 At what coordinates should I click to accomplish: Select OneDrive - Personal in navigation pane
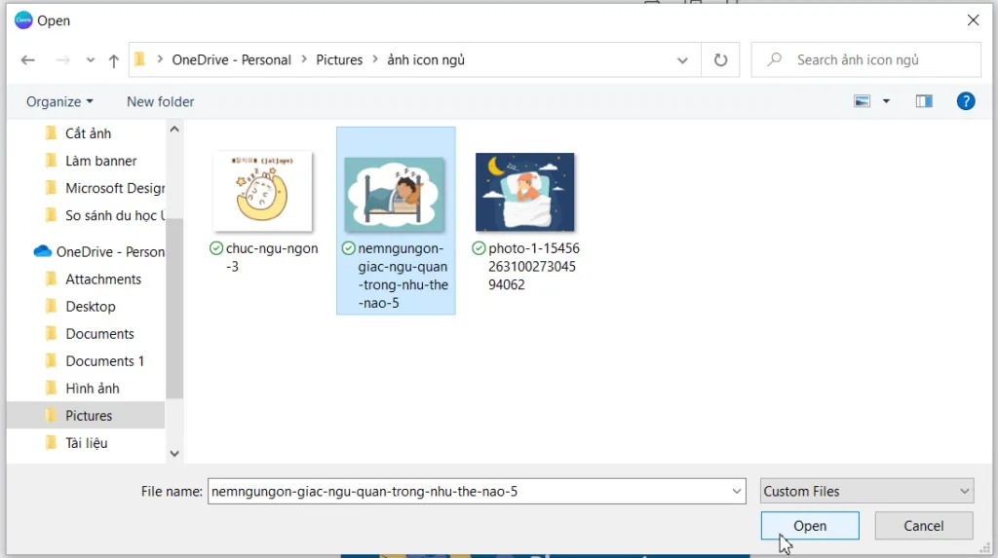(x=110, y=252)
